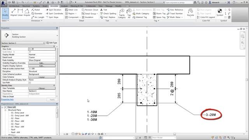Switch to the Collaborate ribbon tab
This screenshot has height=140, width=249.
coord(91,6)
